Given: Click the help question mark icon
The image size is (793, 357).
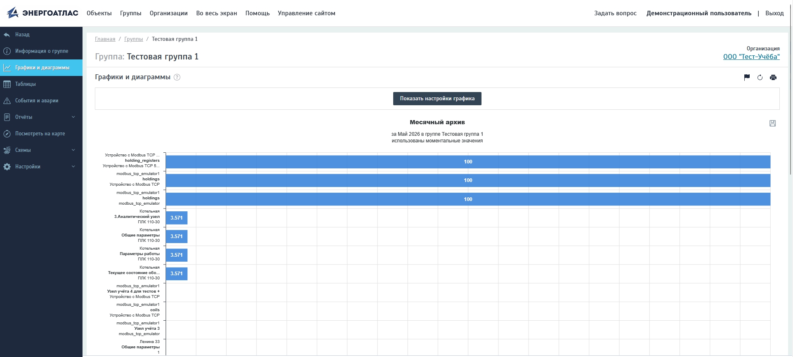Looking at the screenshot, I should click(x=177, y=77).
